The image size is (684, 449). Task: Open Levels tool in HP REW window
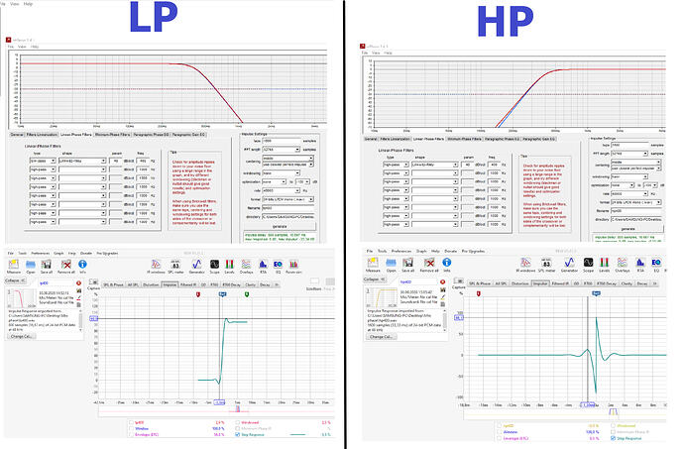click(x=604, y=263)
